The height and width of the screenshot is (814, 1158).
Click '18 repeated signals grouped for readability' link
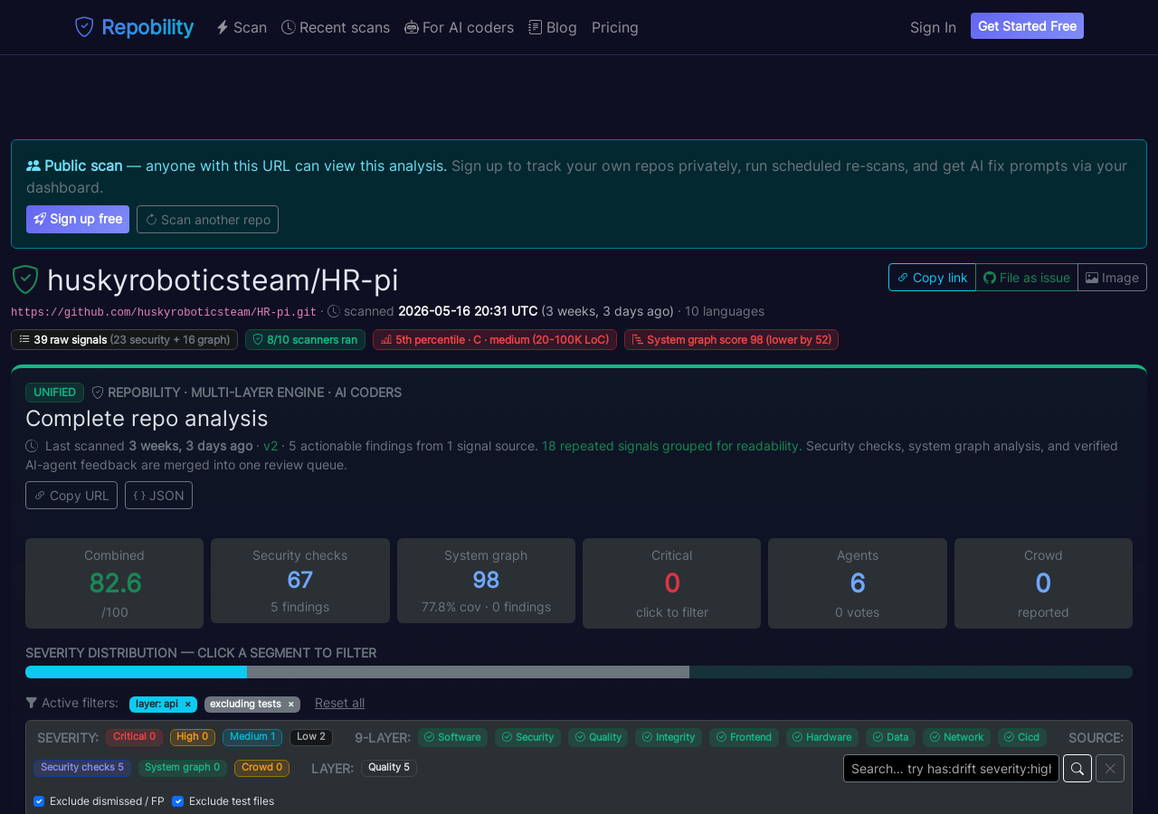click(671, 446)
